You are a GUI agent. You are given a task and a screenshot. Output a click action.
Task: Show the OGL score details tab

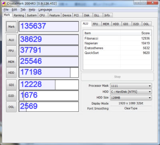pos(146,24)
